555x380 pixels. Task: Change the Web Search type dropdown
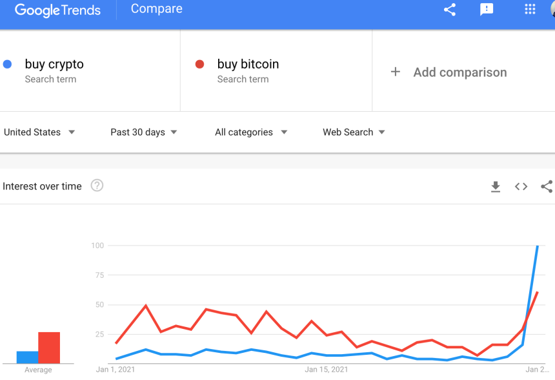click(354, 132)
